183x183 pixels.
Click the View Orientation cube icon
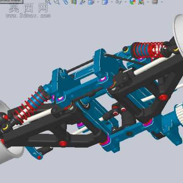click(91, 2)
